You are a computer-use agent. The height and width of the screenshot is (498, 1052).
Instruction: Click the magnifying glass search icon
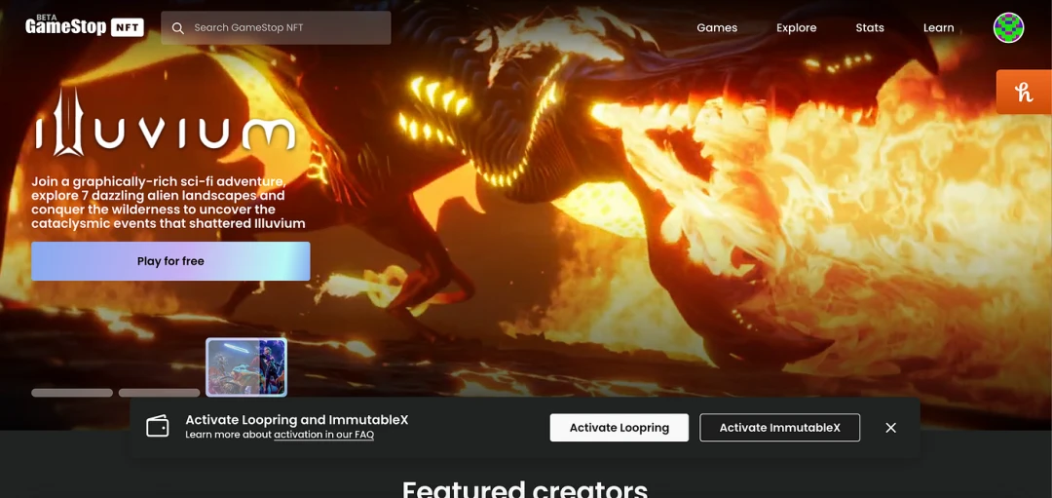tap(177, 28)
